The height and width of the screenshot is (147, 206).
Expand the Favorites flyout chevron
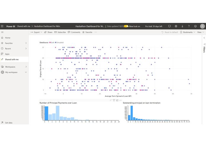tap(26, 43)
